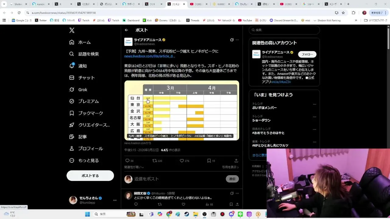Like the 岡田丈樹 reply
Screen dimensions: 390x219
point(183,204)
